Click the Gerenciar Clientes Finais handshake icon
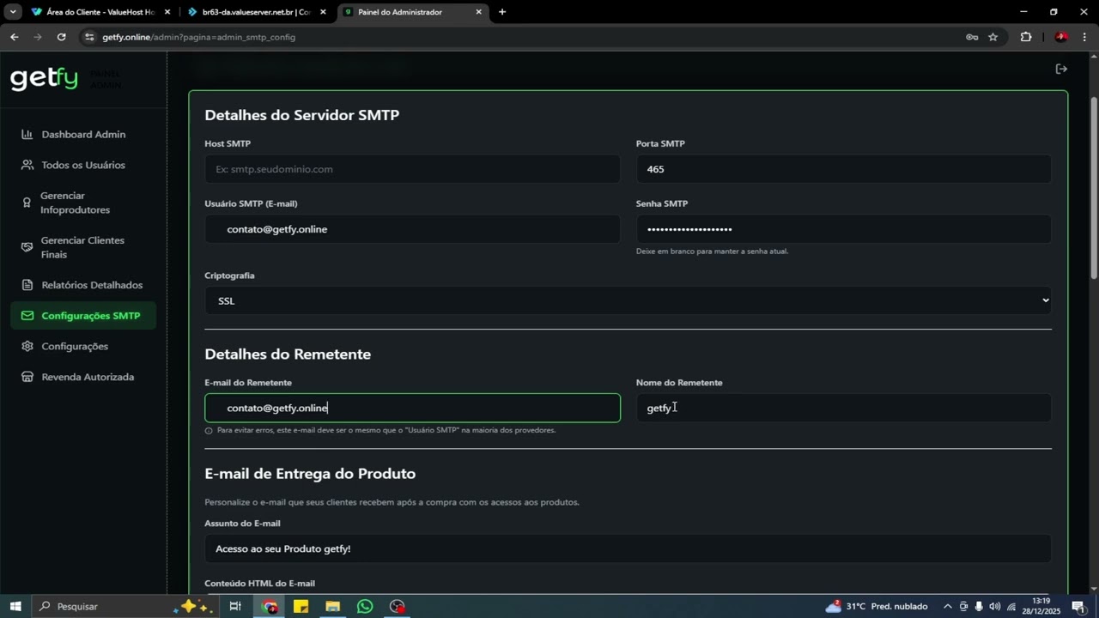 pyautogui.click(x=27, y=247)
